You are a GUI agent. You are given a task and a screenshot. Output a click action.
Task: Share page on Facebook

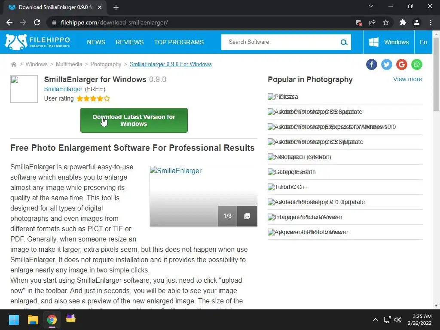click(372, 64)
